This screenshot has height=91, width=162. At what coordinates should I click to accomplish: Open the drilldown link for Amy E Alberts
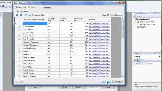point(99,30)
